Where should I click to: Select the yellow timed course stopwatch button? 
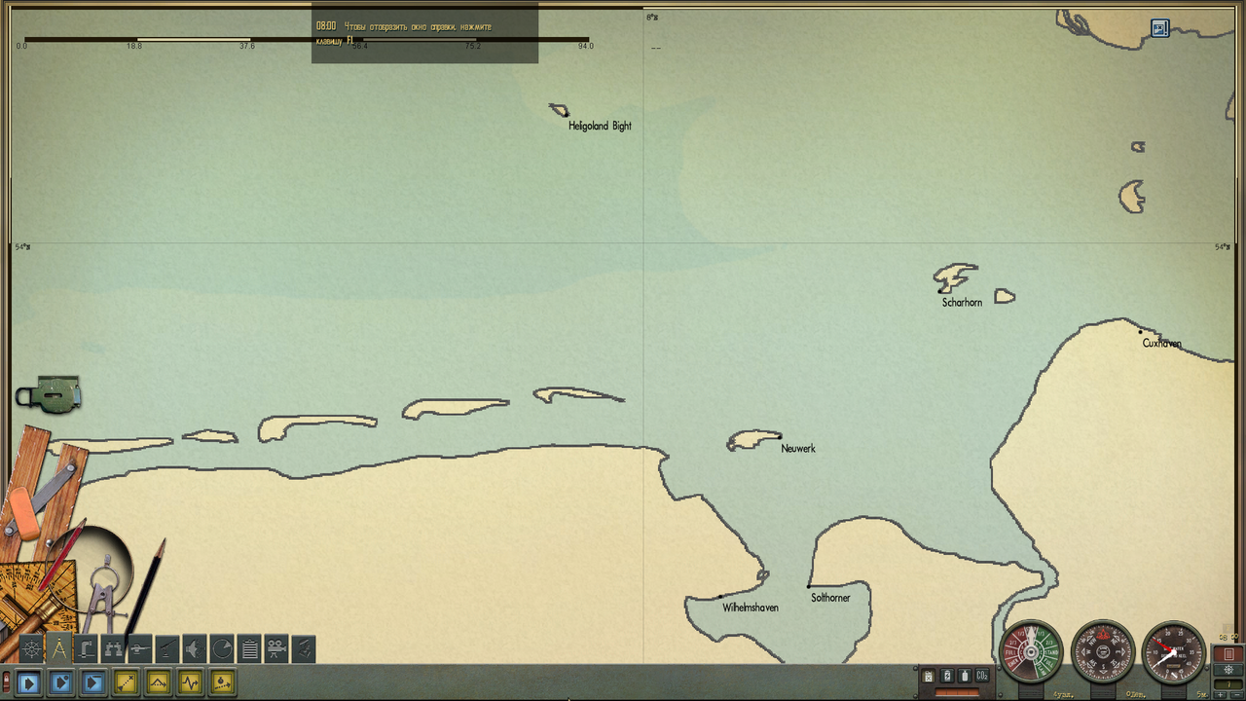point(223,683)
